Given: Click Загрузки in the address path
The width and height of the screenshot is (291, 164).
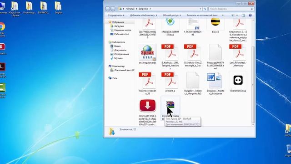Looking at the screenshot, I should point(143,9).
